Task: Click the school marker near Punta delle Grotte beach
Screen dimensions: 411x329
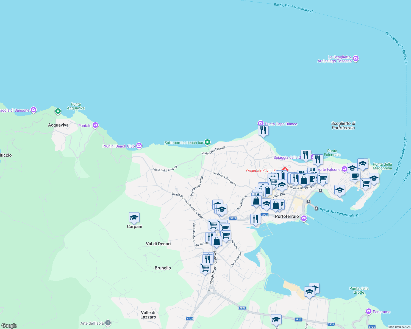Action: tap(309, 292)
